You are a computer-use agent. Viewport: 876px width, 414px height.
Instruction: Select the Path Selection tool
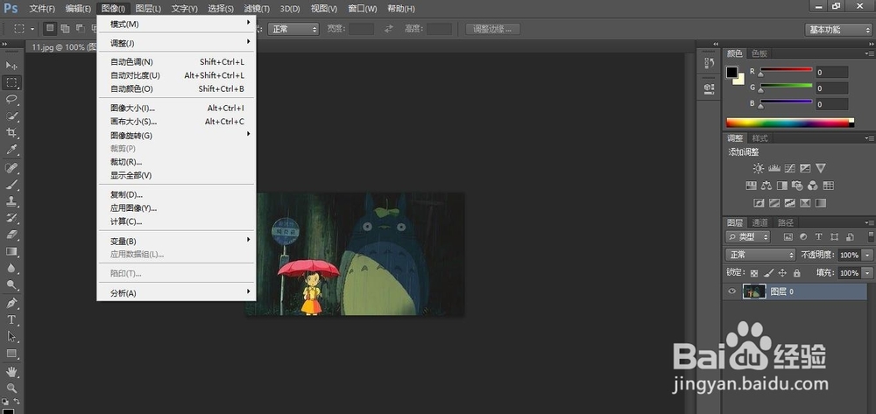point(11,336)
